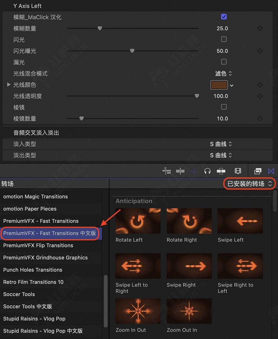Click the 光线透明度 slider handle
The height and width of the screenshot is (339, 278).
197,96
